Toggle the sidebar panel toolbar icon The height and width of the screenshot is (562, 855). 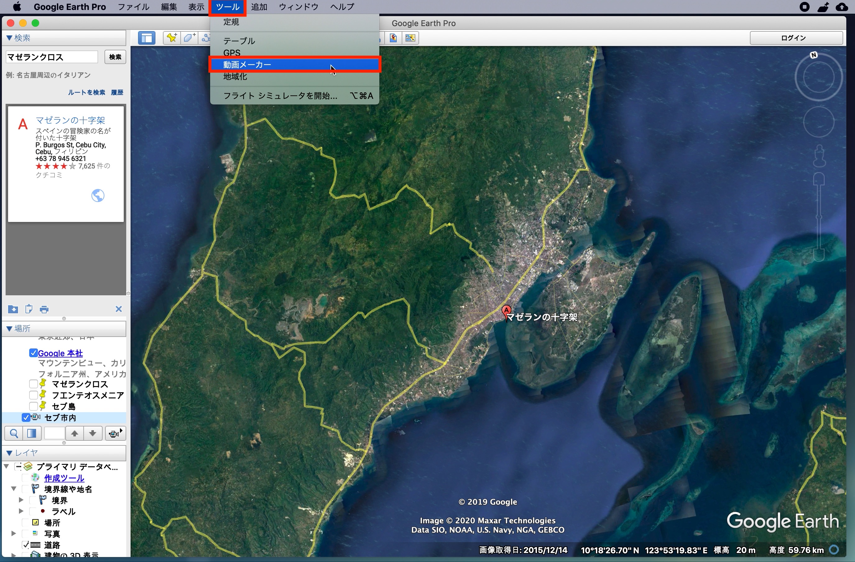(146, 38)
